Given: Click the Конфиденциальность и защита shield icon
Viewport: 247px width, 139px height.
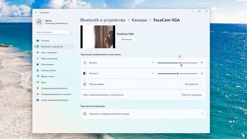Looking at the screenshot, I should [x=38, y=94].
